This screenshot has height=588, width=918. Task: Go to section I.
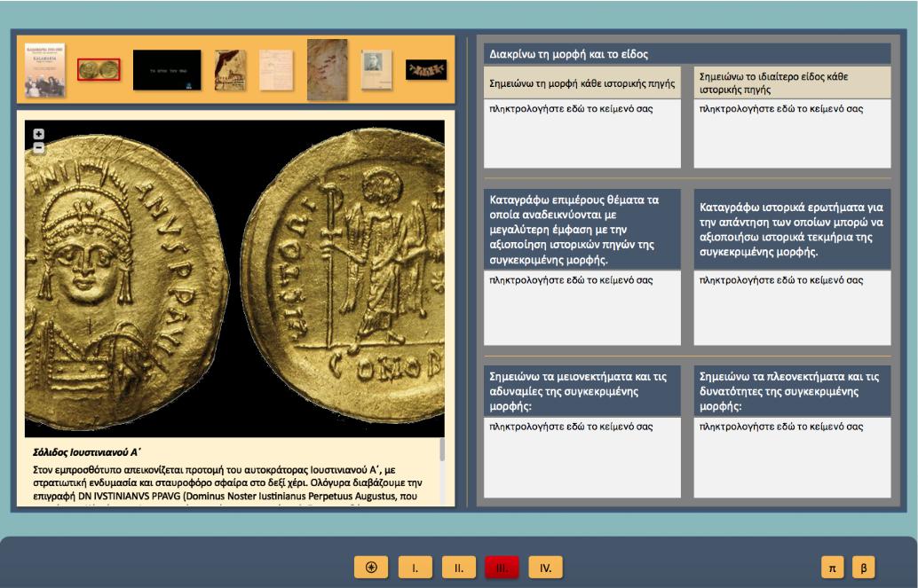pos(415,568)
